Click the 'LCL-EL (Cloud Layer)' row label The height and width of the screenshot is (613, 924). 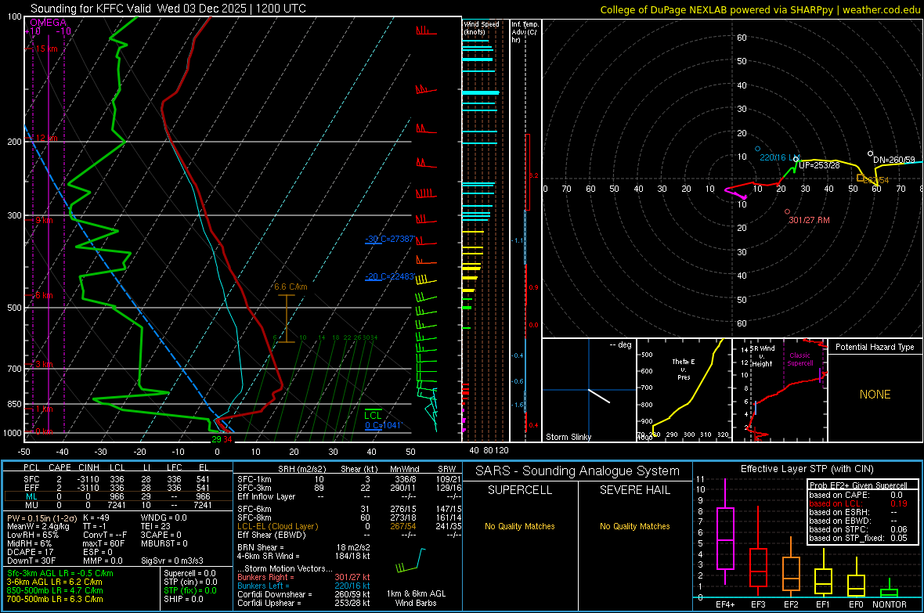[277, 526]
